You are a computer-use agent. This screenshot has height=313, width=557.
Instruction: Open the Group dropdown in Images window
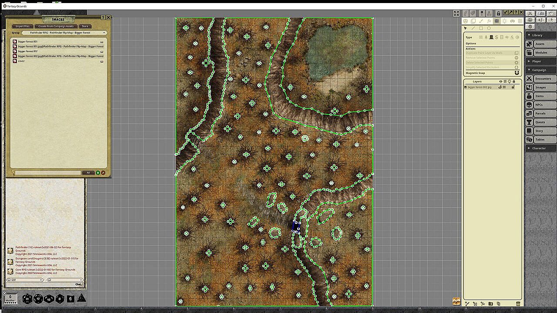(64, 33)
